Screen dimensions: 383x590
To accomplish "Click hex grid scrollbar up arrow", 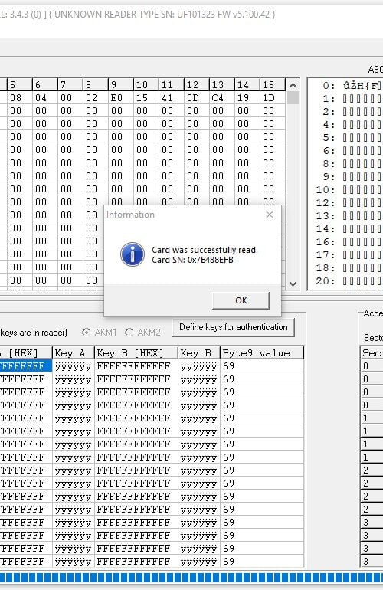I will 293,85.
